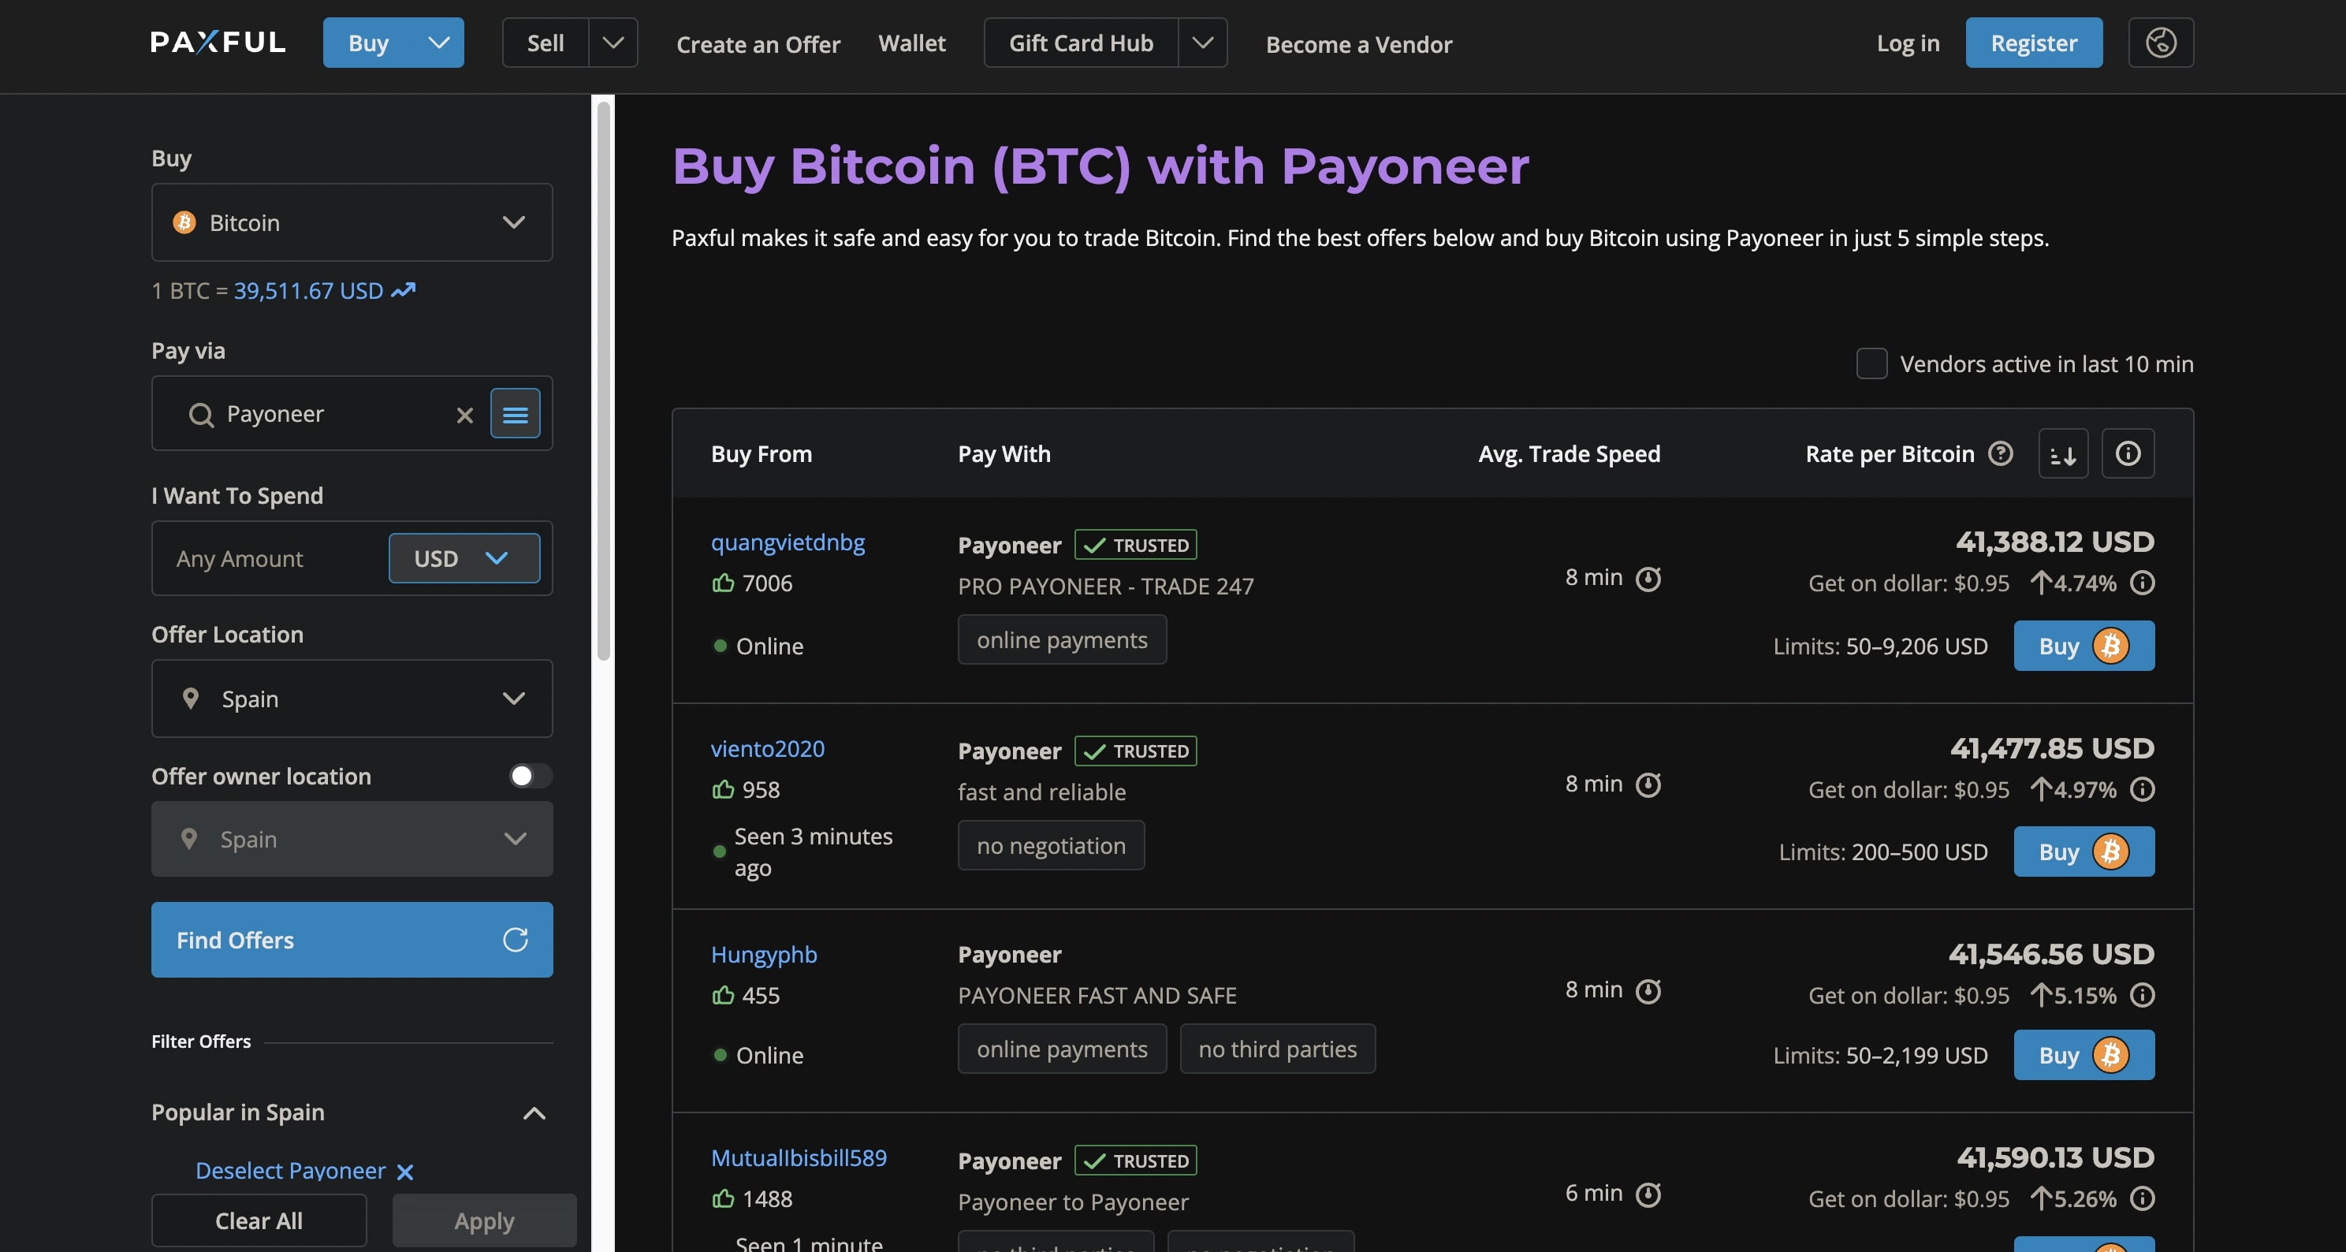Click the sidebar vertical scrollbar
Screen dimensions: 2346x1252
pos(603,381)
